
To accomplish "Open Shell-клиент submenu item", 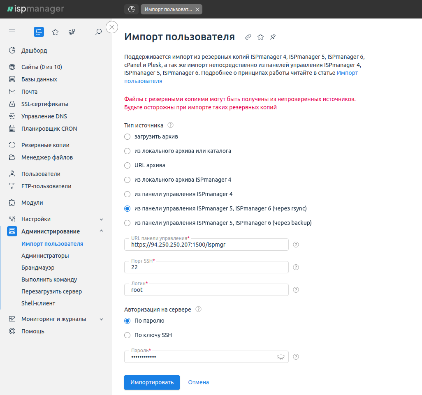I will (x=38, y=303).
